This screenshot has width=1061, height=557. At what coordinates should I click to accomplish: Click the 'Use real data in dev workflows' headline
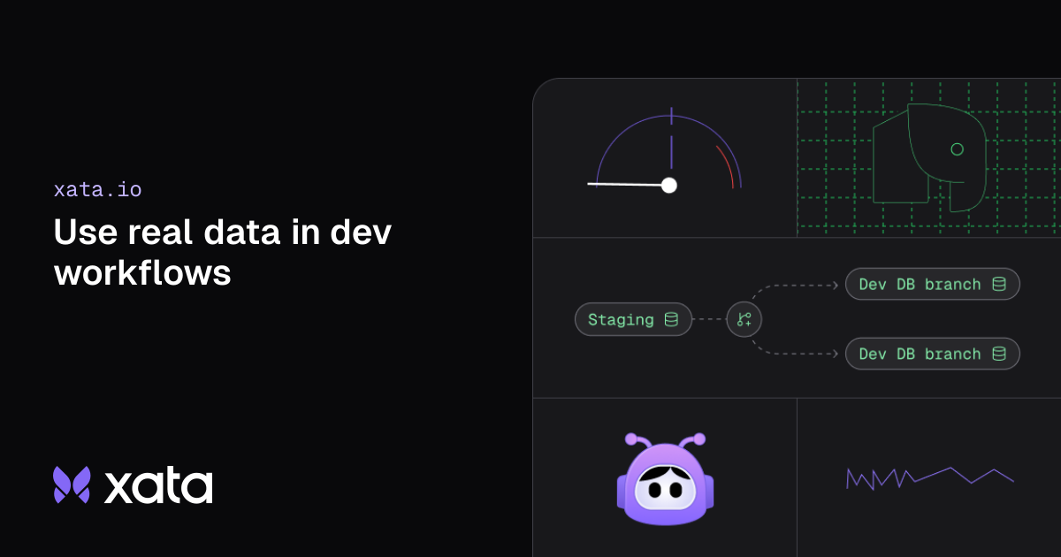pyautogui.click(x=223, y=253)
